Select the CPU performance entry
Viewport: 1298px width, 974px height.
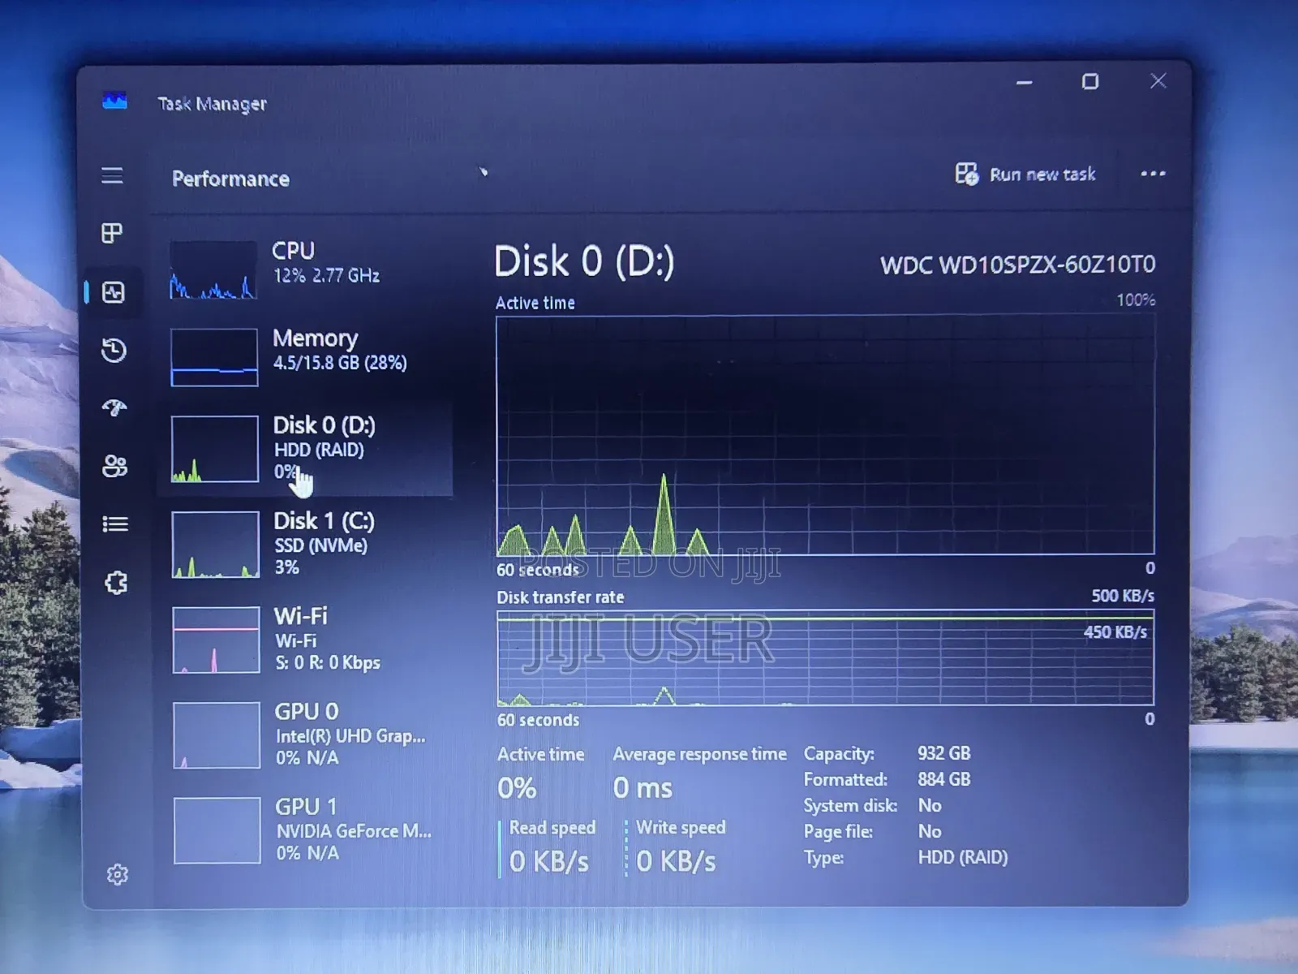(306, 270)
